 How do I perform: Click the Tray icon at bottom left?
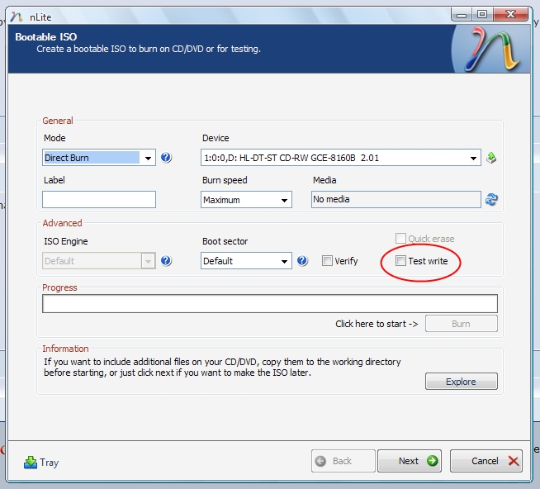coord(31,462)
